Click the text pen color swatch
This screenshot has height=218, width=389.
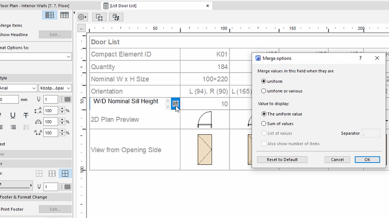coord(66,99)
